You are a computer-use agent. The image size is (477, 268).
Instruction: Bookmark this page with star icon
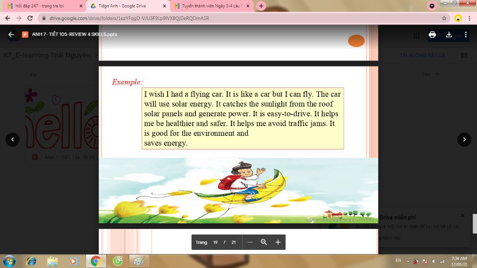click(x=444, y=18)
